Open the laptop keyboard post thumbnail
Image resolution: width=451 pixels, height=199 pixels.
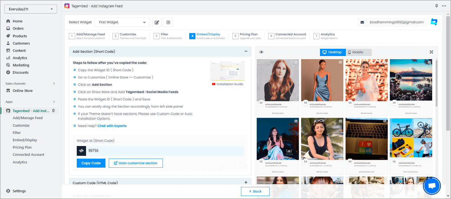click(x=367, y=139)
